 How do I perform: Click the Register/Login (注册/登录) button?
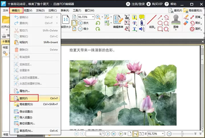coord(136,4)
